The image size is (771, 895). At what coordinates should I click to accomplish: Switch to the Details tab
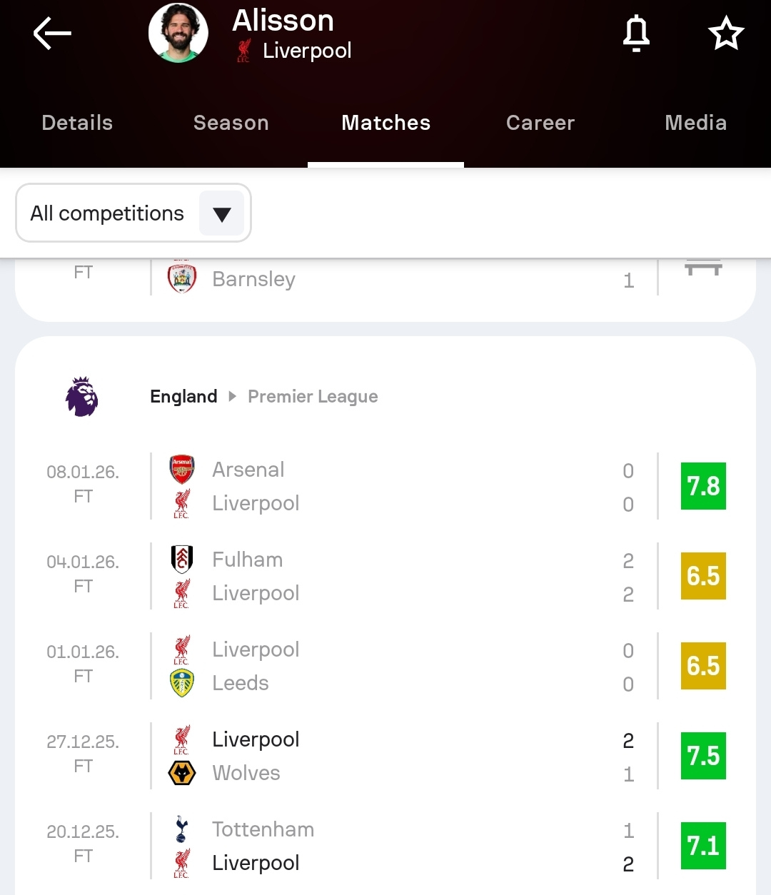click(77, 123)
